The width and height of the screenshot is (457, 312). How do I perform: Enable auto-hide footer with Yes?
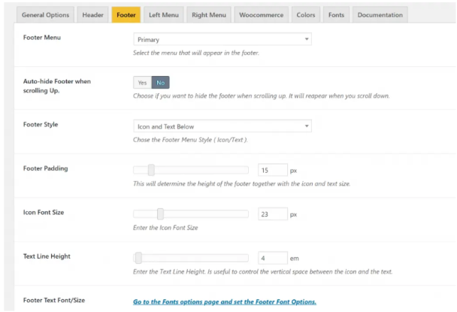click(142, 83)
